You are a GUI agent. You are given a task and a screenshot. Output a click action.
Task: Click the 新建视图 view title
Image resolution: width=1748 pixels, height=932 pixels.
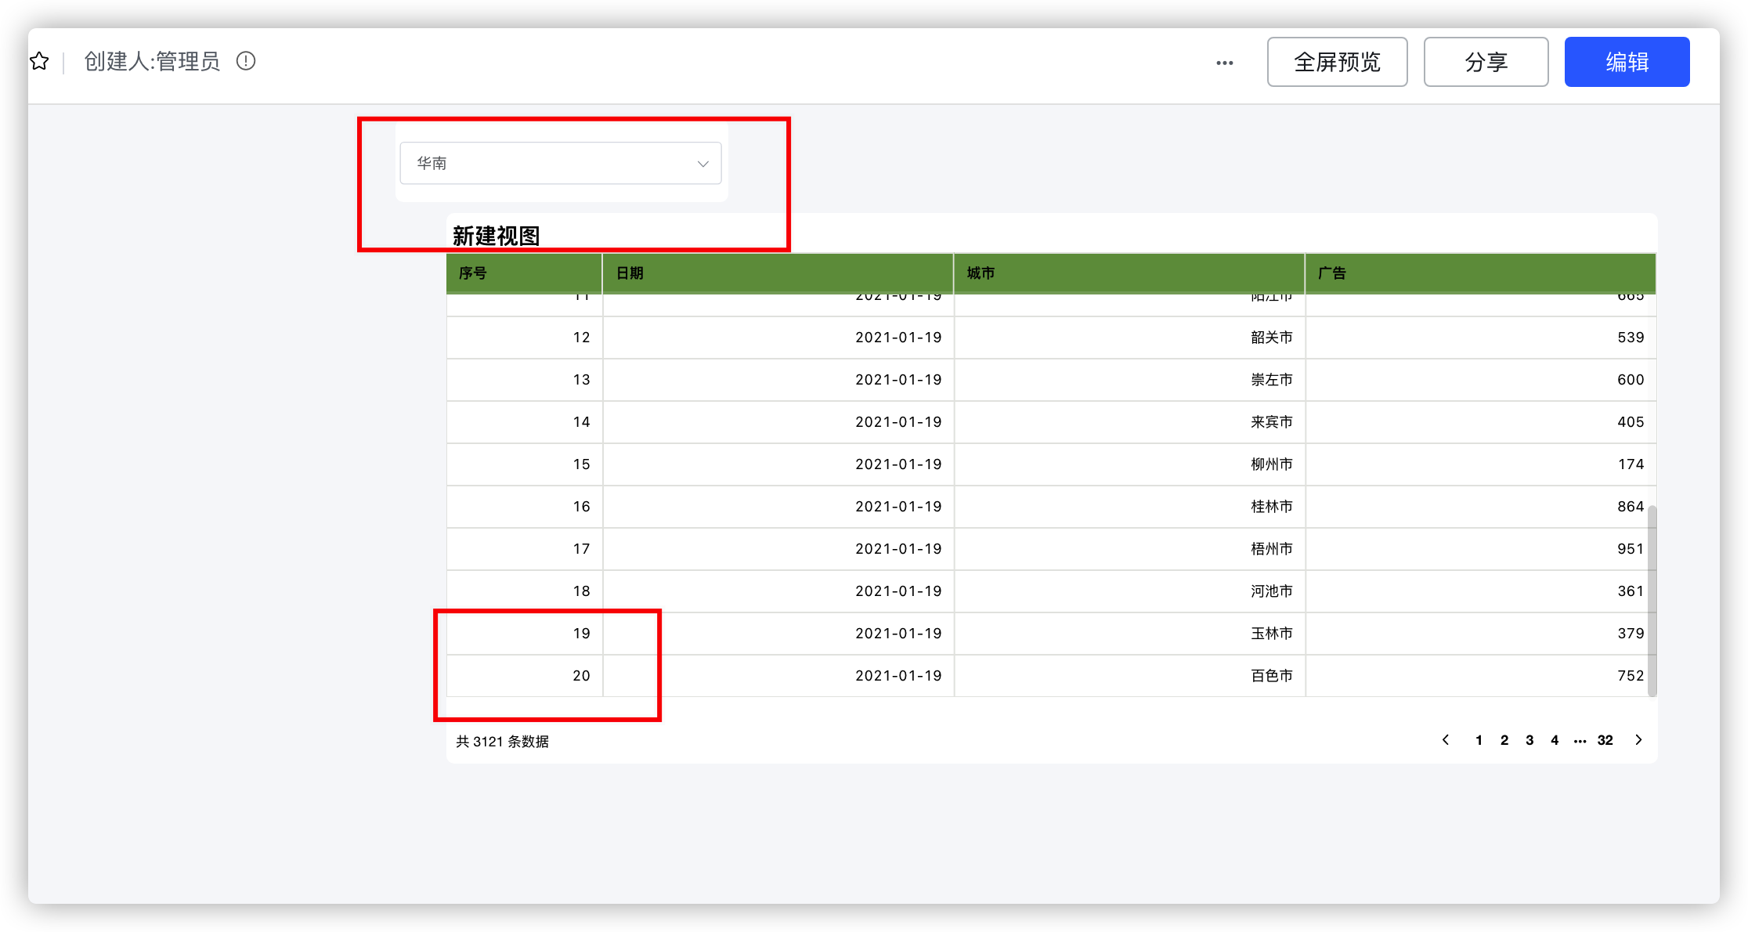click(x=496, y=236)
